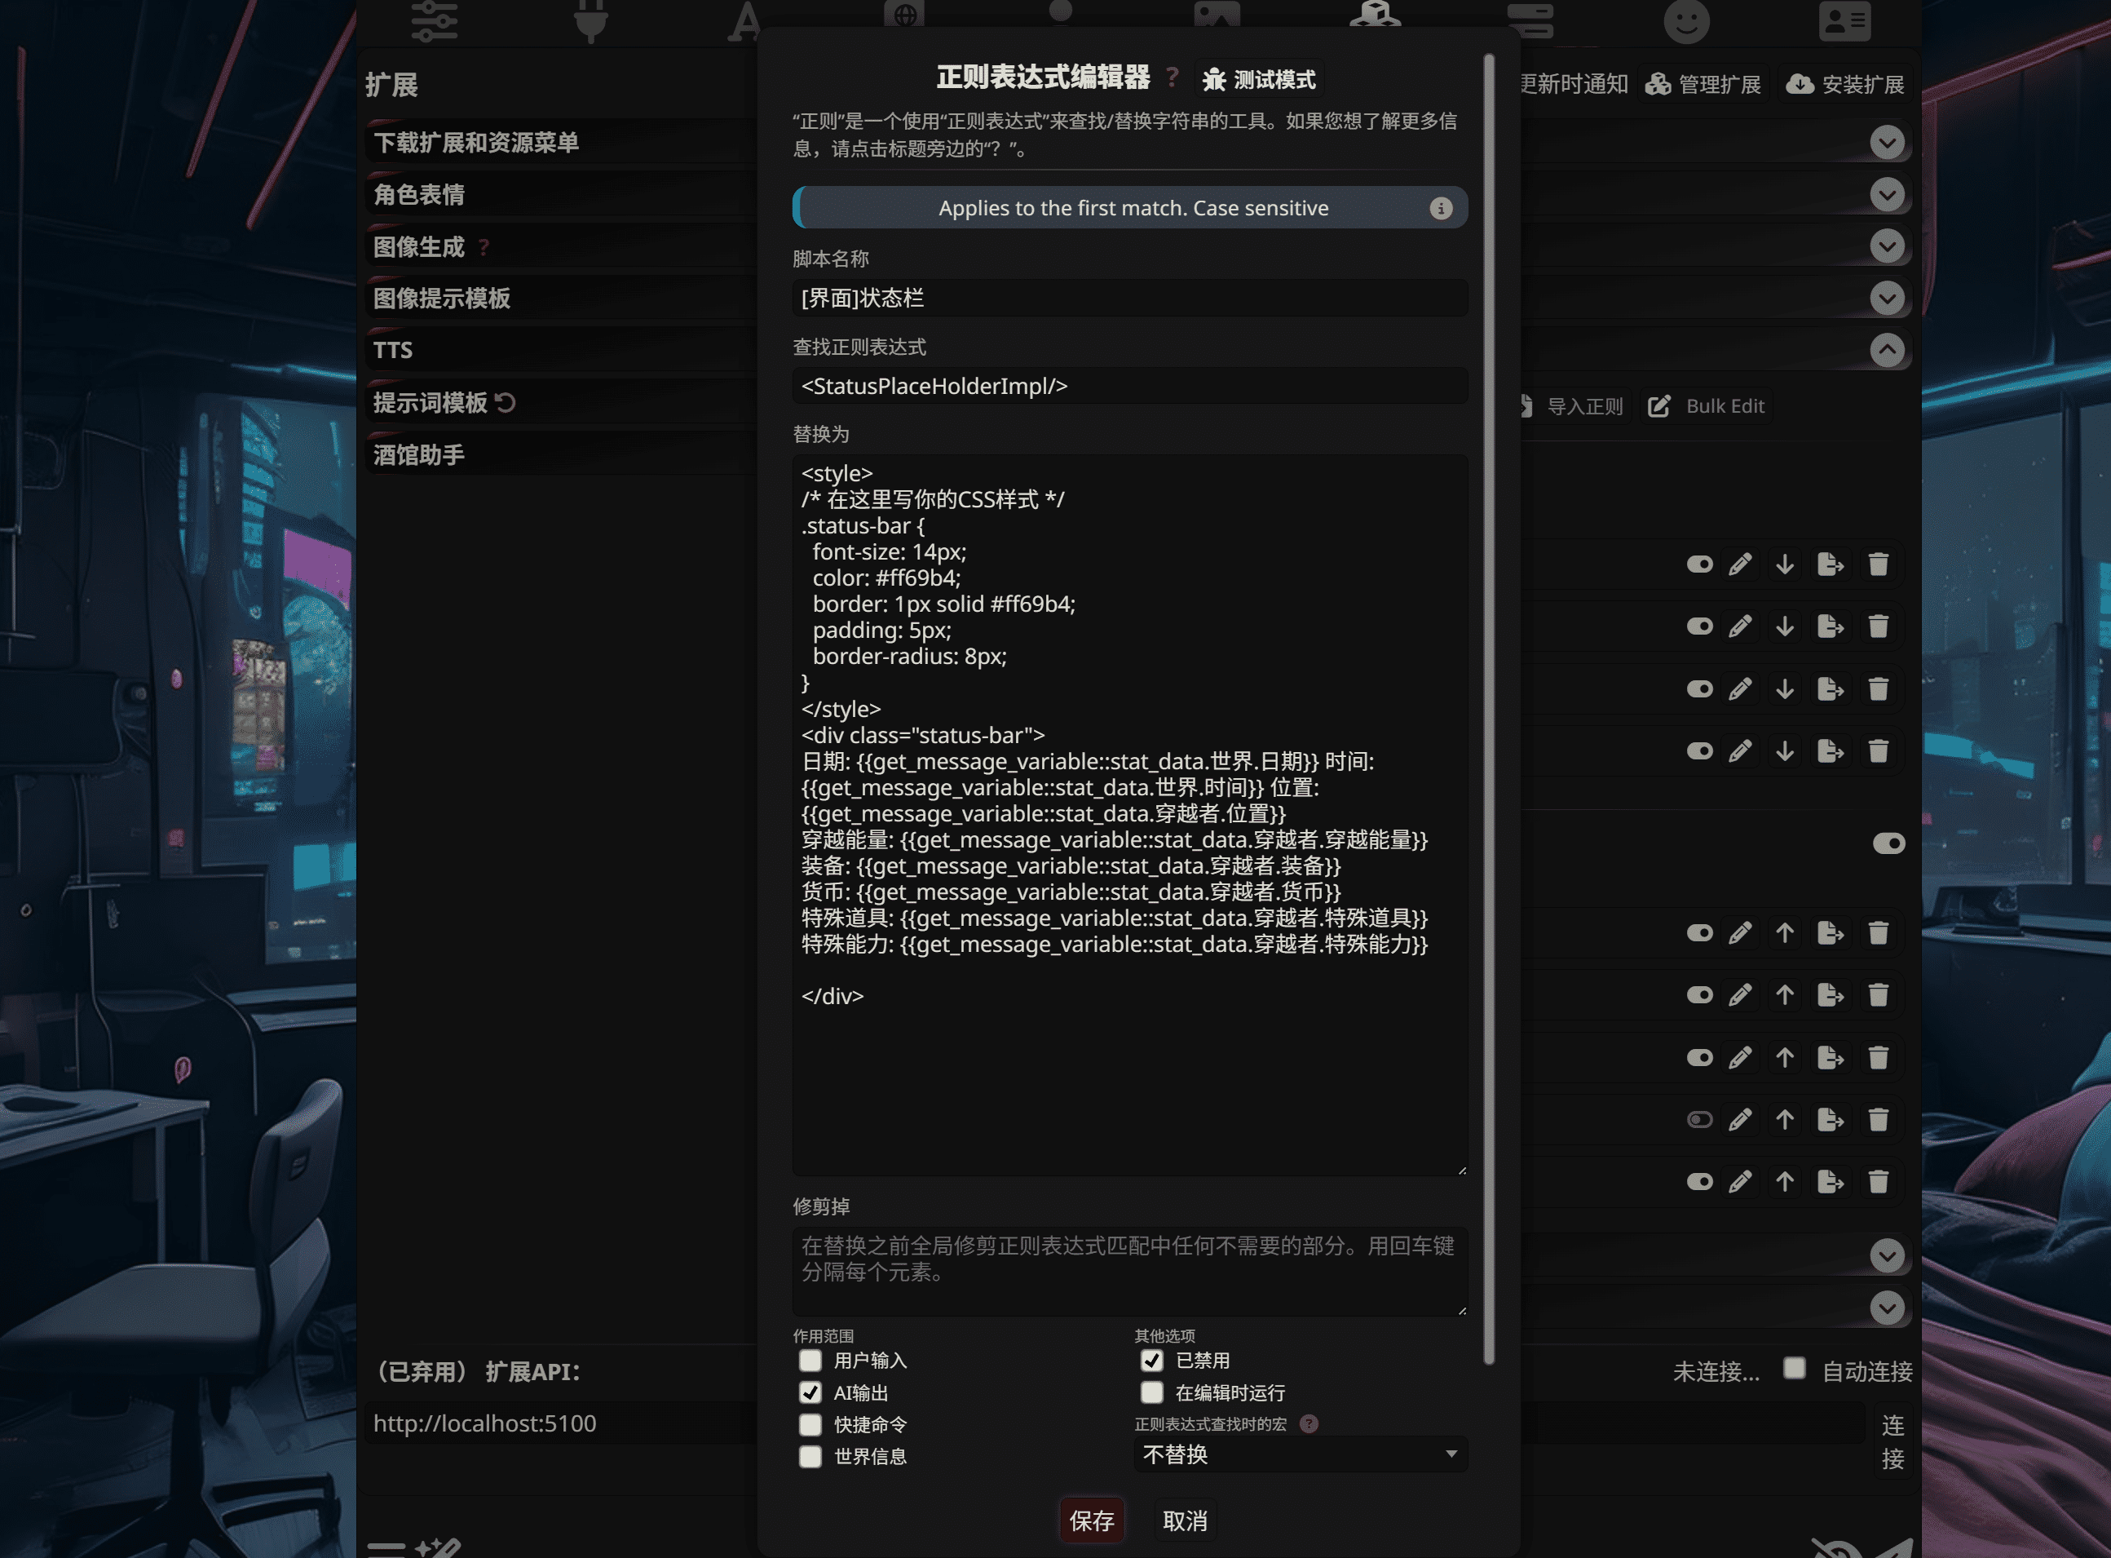The height and width of the screenshot is (1558, 2111).
Task: Delete the bottommost regex script with trash icon
Action: (x=1878, y=1182)
